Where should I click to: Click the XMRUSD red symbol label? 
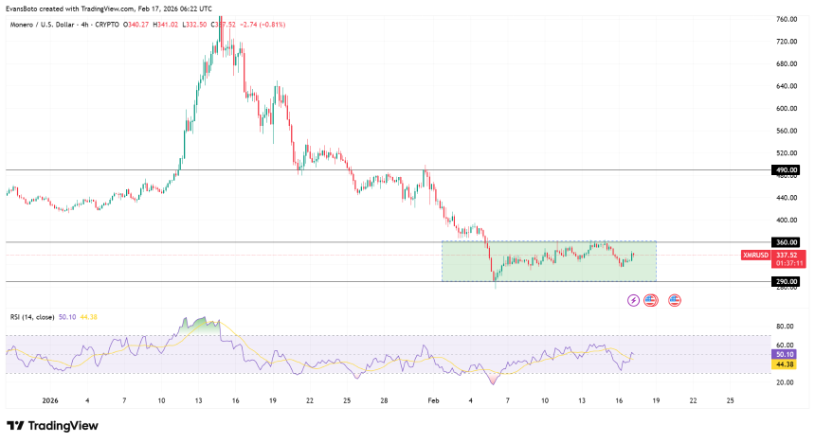click(x=756, y=254)
